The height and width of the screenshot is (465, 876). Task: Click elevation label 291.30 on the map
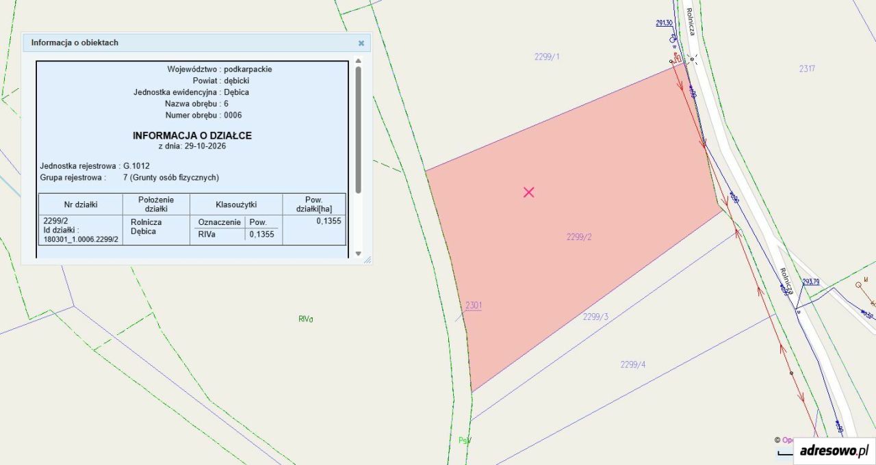pos(665,23)
